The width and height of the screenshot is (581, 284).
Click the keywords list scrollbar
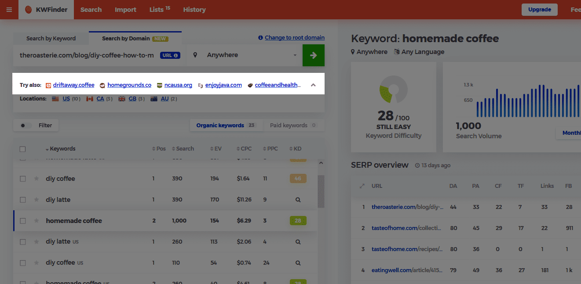click(321, 191)
